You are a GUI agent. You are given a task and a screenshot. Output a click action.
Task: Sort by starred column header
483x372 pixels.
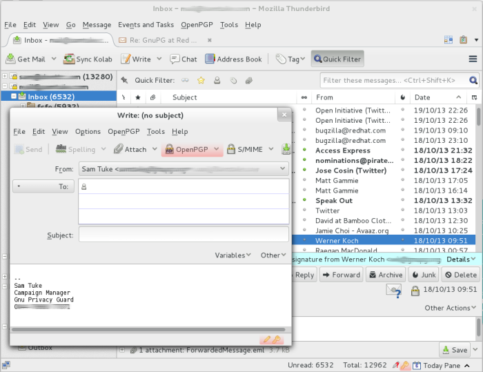pos(138,97)
